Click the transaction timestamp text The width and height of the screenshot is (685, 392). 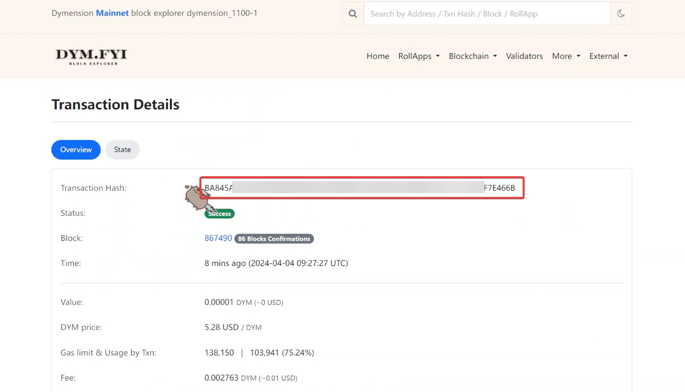276,263
